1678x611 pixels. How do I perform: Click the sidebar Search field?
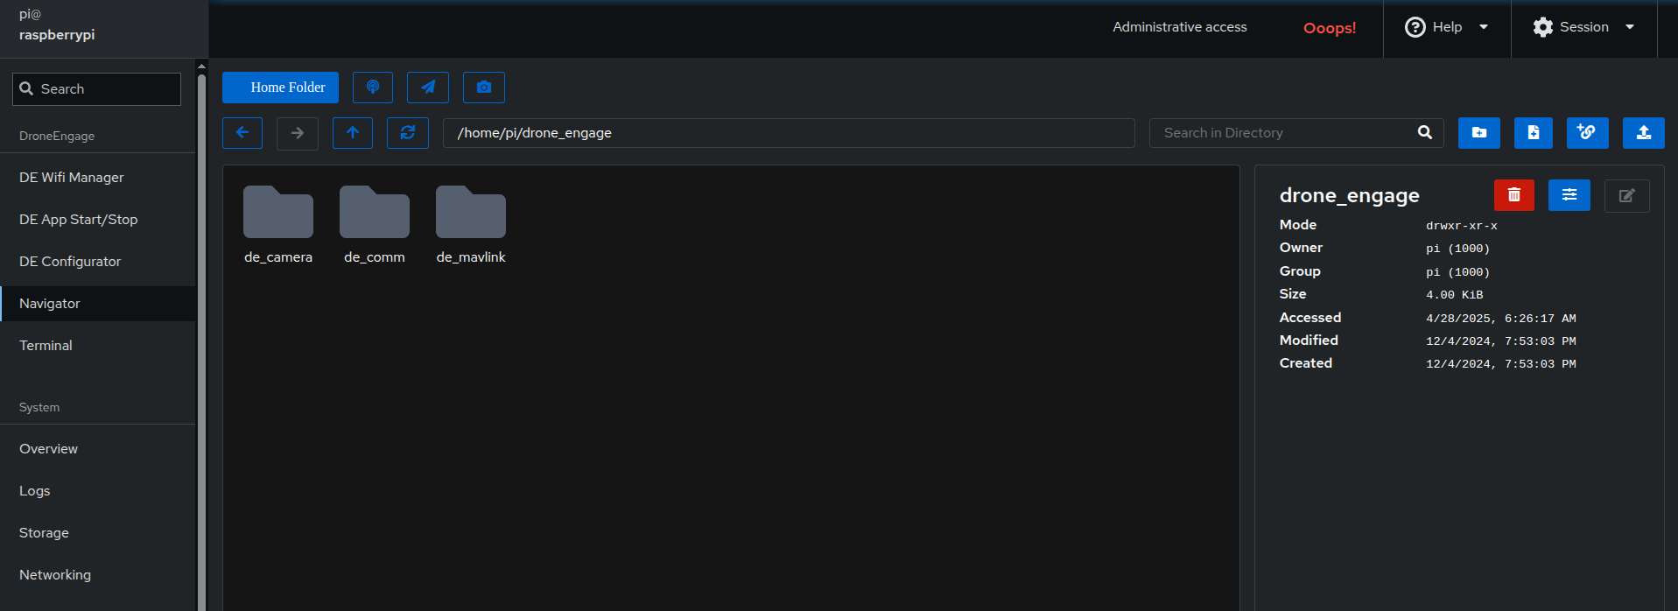pos(96,89)
